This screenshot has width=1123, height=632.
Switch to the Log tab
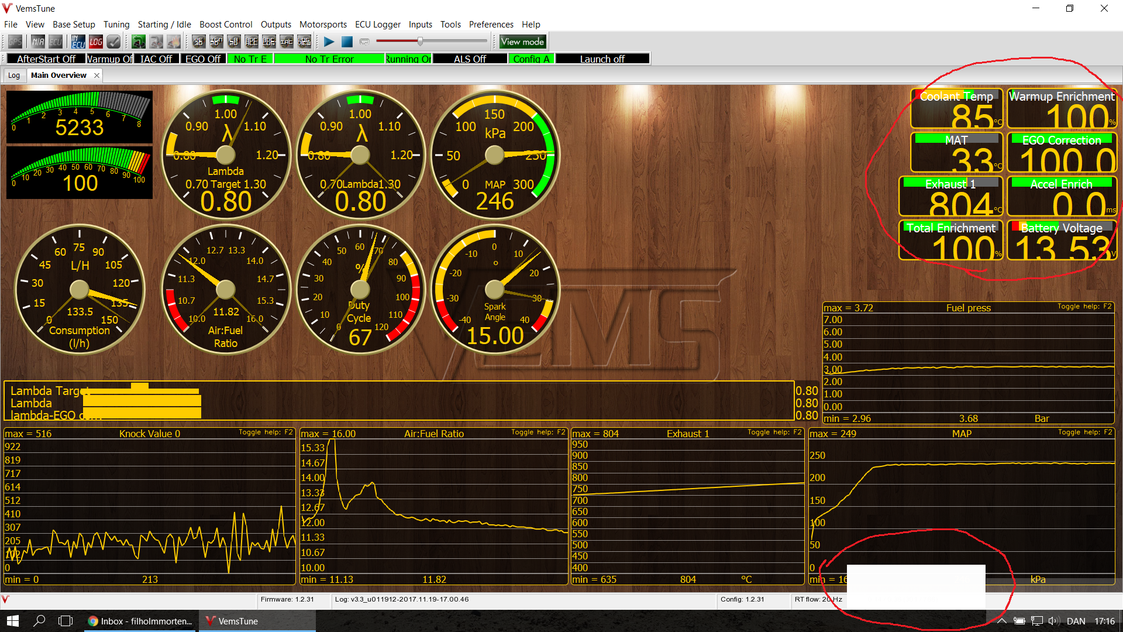click(x=14, y=75)
